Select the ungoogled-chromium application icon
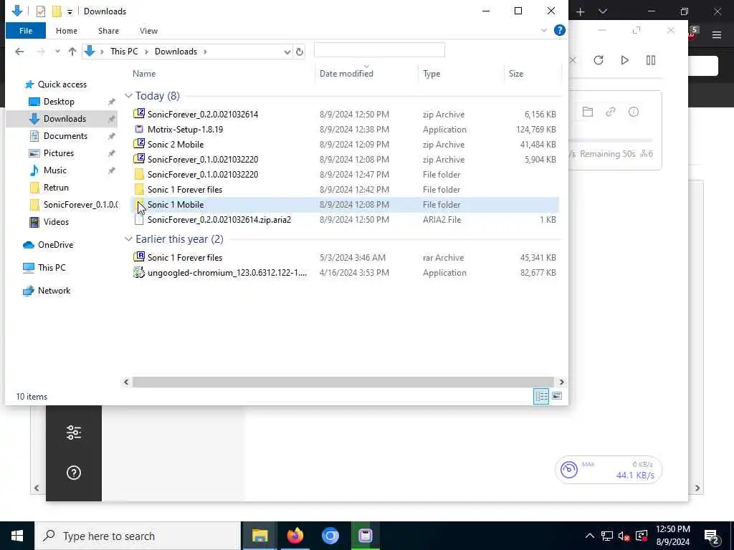 point(139,272)
